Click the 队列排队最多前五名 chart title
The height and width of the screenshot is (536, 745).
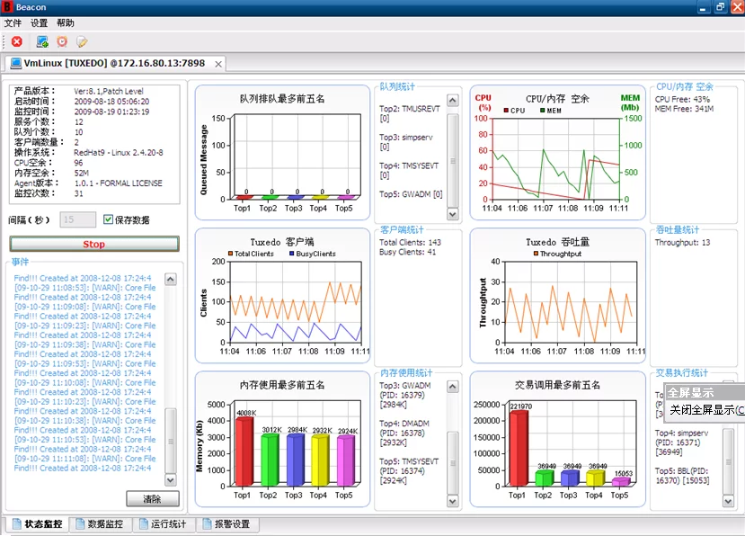(x=282, y=99)
